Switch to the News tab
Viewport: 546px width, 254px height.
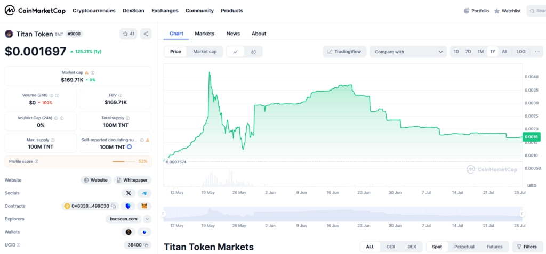click(233, 34)
